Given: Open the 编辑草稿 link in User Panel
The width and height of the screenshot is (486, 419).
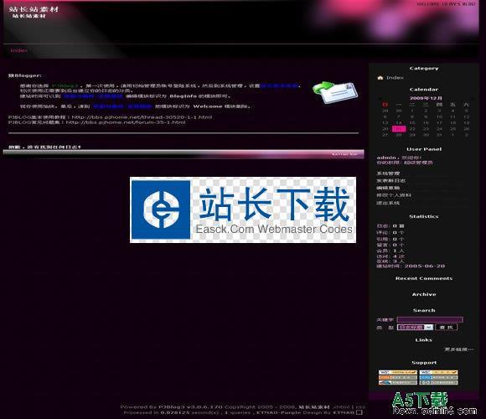Looking at the screenshot, I should tap(388, 188).
